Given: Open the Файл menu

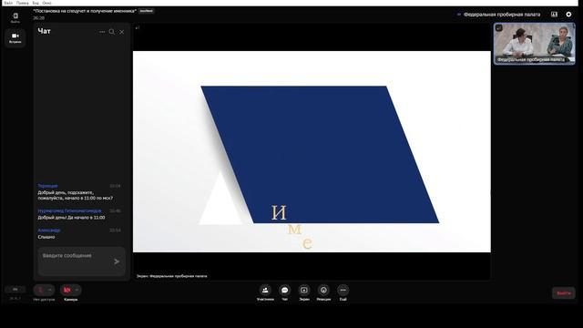Looking at the screenshot, I should (x=8, y=3).
